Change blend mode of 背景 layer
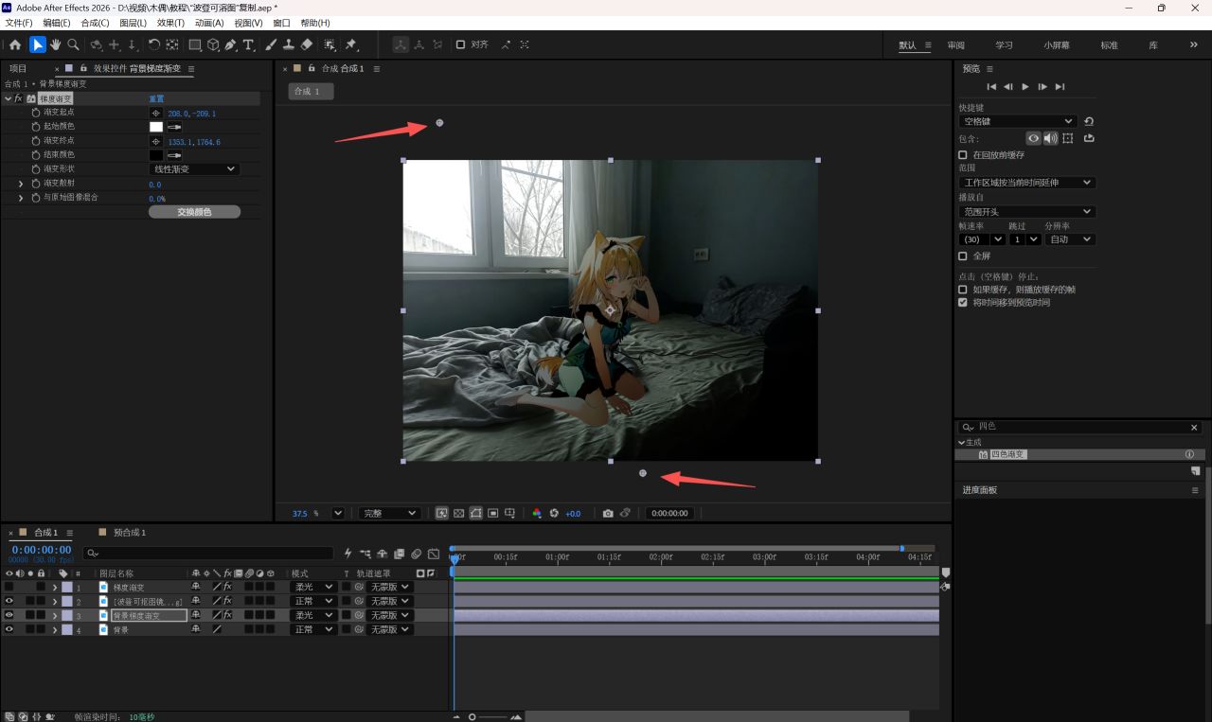This screenshot has width=1212, height=722. coord(312,629)
